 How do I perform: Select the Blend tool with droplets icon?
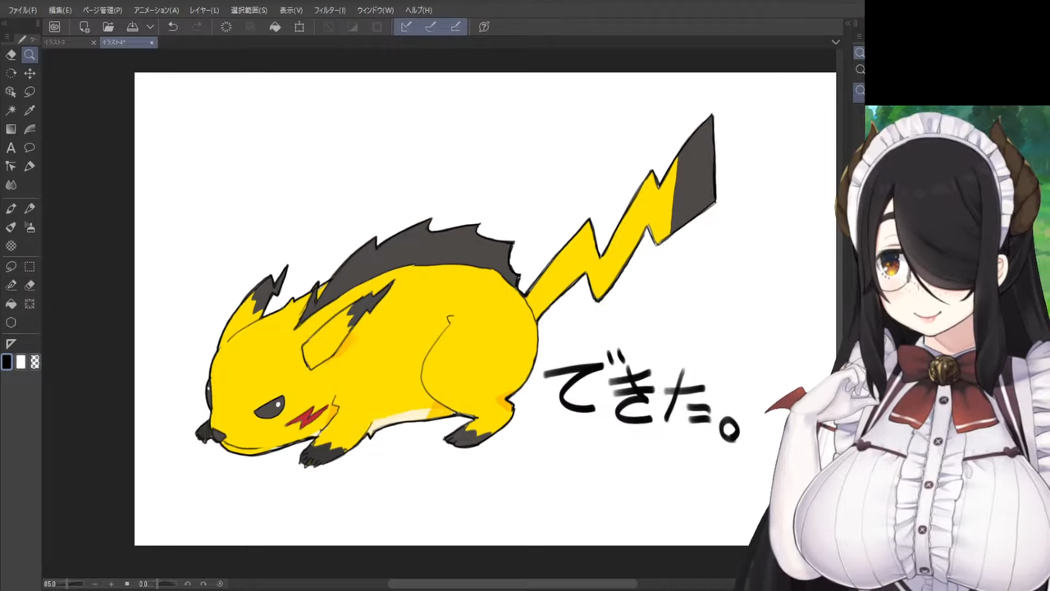tap(11, 185)
